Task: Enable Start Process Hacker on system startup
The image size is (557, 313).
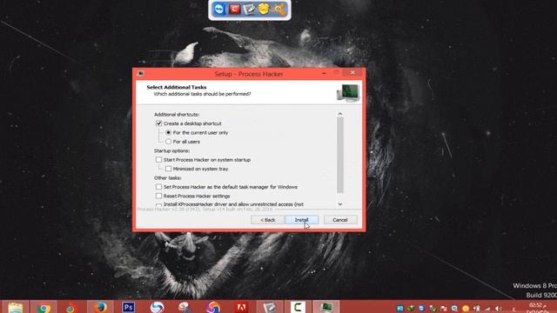Action: [x=158, y=160]
